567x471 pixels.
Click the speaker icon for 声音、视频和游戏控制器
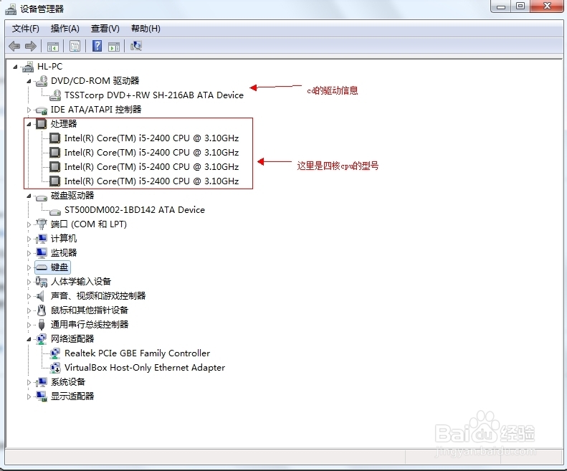[x=41, y=296]
